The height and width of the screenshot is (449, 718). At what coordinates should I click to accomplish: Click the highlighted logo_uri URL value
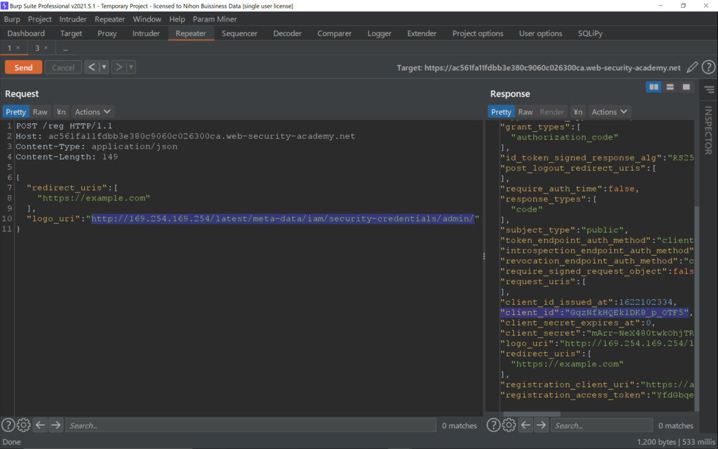coord(283,219)
